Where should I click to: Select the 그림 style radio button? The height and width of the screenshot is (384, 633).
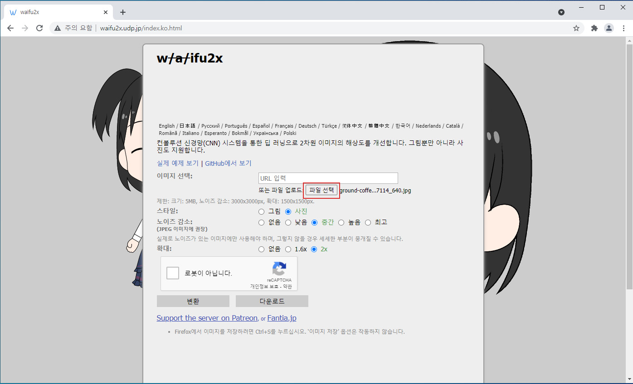point(261,211)
